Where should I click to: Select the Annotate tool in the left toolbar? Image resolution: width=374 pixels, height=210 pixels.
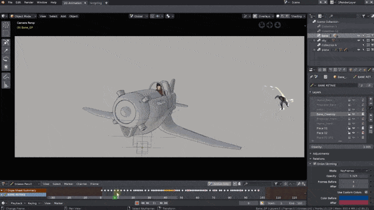6,76
